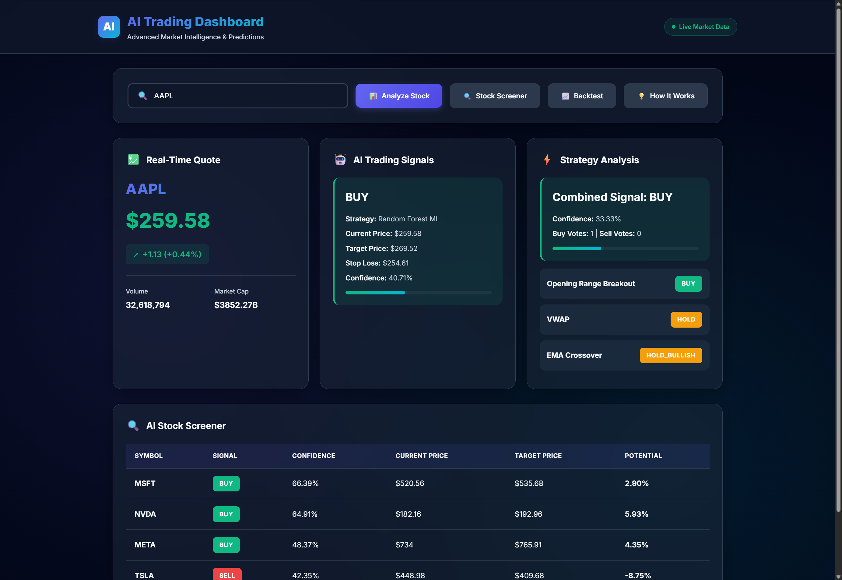The width and height of the screenshot is (842, 580).
Task: Click the AI logo icon in the header
Action: [x=109, y=26]
